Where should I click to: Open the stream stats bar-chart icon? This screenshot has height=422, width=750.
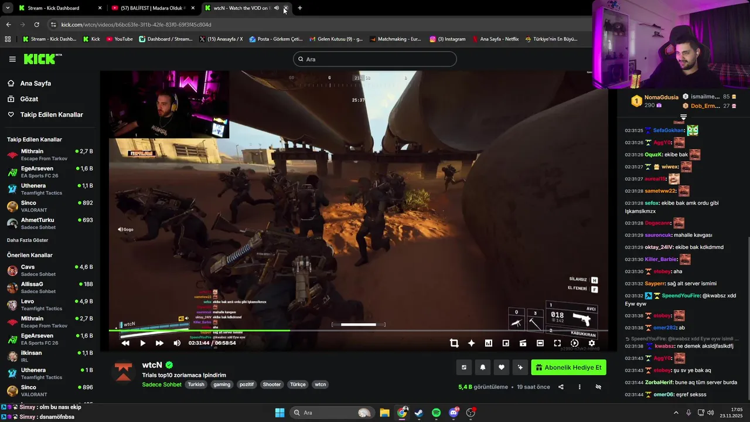pyautogui.click(x=488, y=343)
